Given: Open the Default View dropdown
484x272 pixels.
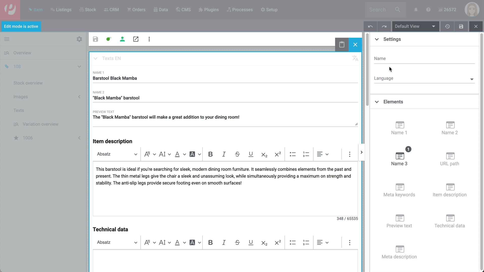Looking at the screenshot, I should pos(415,26).
